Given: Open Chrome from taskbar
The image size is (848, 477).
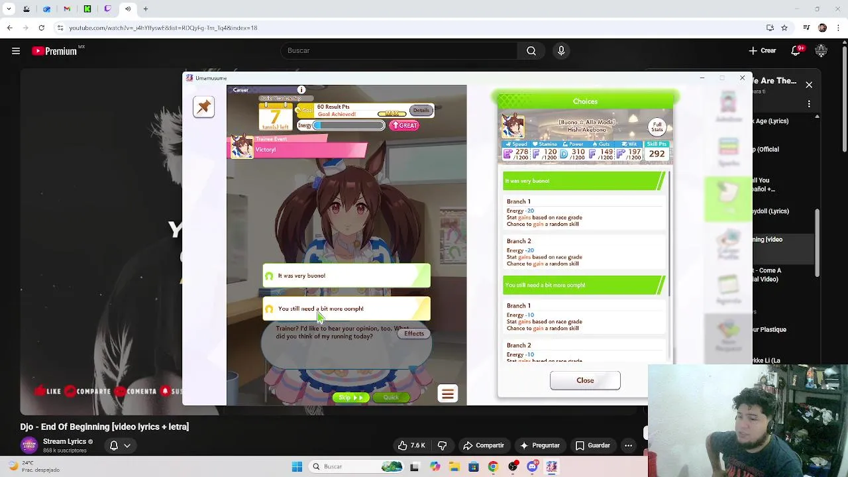Looking at the screenshot, I should [493, 466].
